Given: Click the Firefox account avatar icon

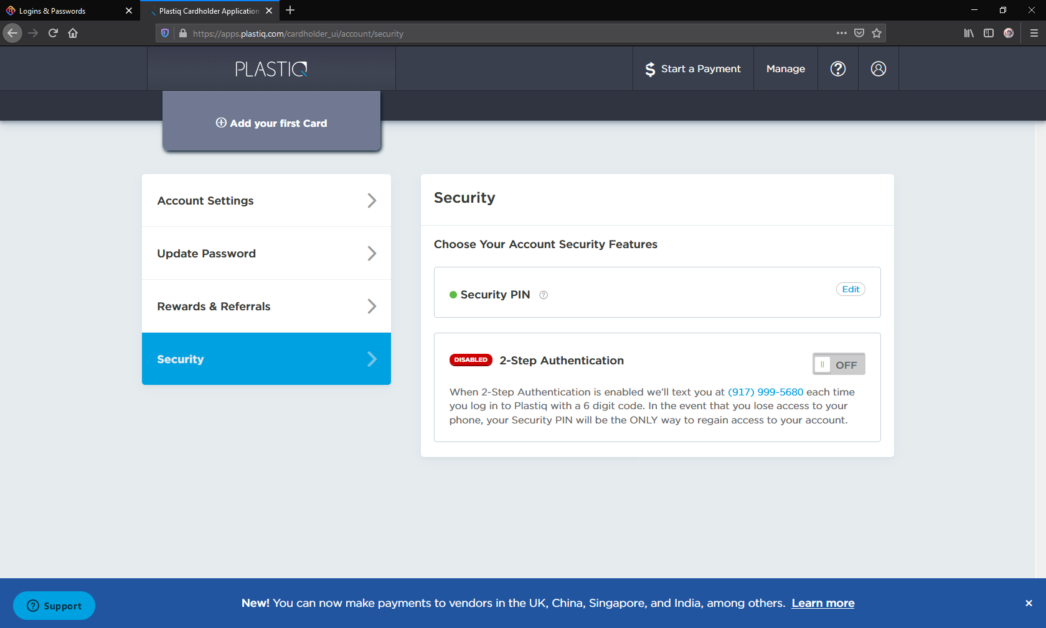Looking at the screenshot, I should click(1009, 33).
